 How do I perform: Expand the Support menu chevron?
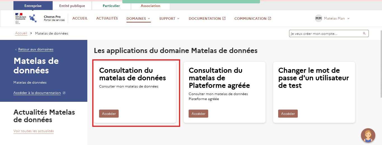point(178,18)
